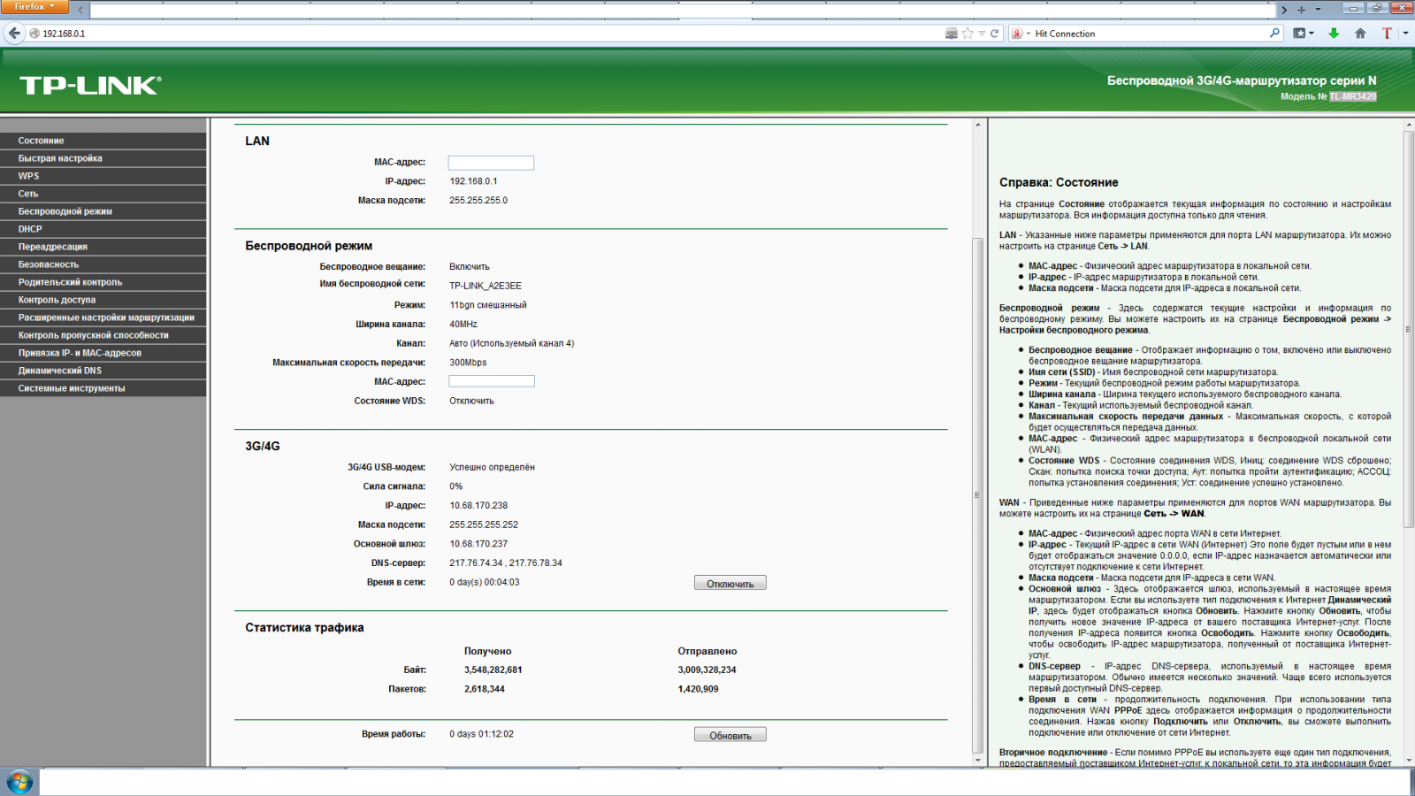
Task: Open a new tab with plus icon
Action: (x=1301, y=10)
